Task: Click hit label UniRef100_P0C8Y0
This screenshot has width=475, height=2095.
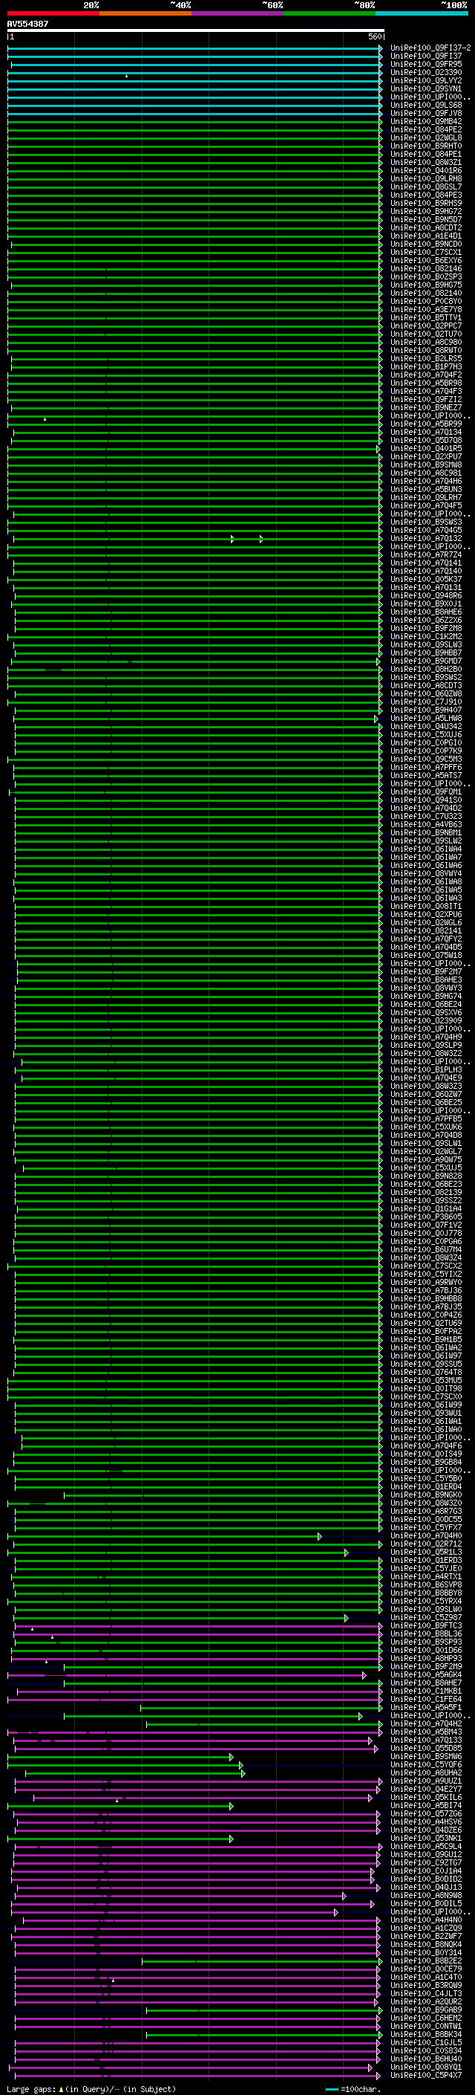Action: click(x=426, y=301)
